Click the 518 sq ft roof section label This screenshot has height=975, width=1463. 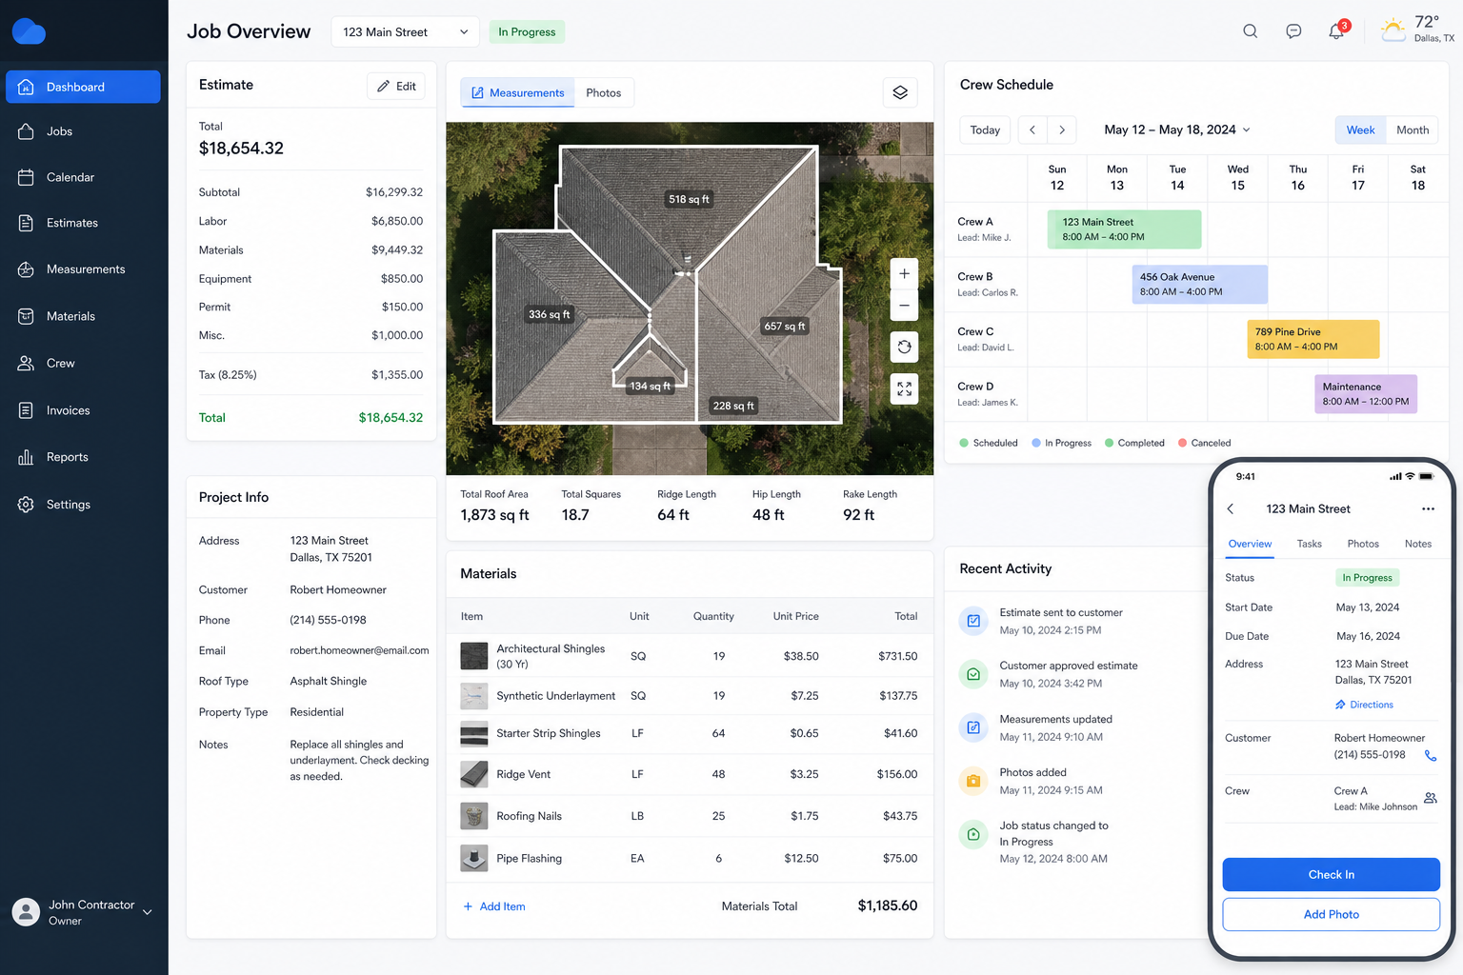coord(689,199)
